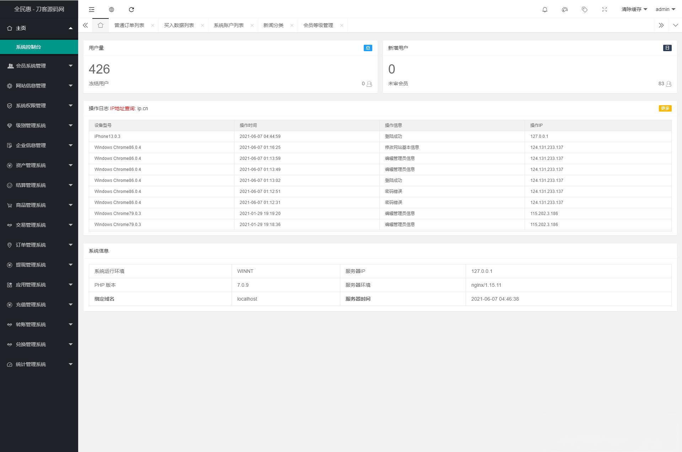Screen dimensions: 682x452
Task: Toggle fullscreen mode icon
Action: [x=605, y=10]
